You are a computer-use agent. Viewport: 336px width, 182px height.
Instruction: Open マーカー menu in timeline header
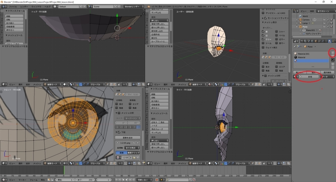click(x=22, y=180)
